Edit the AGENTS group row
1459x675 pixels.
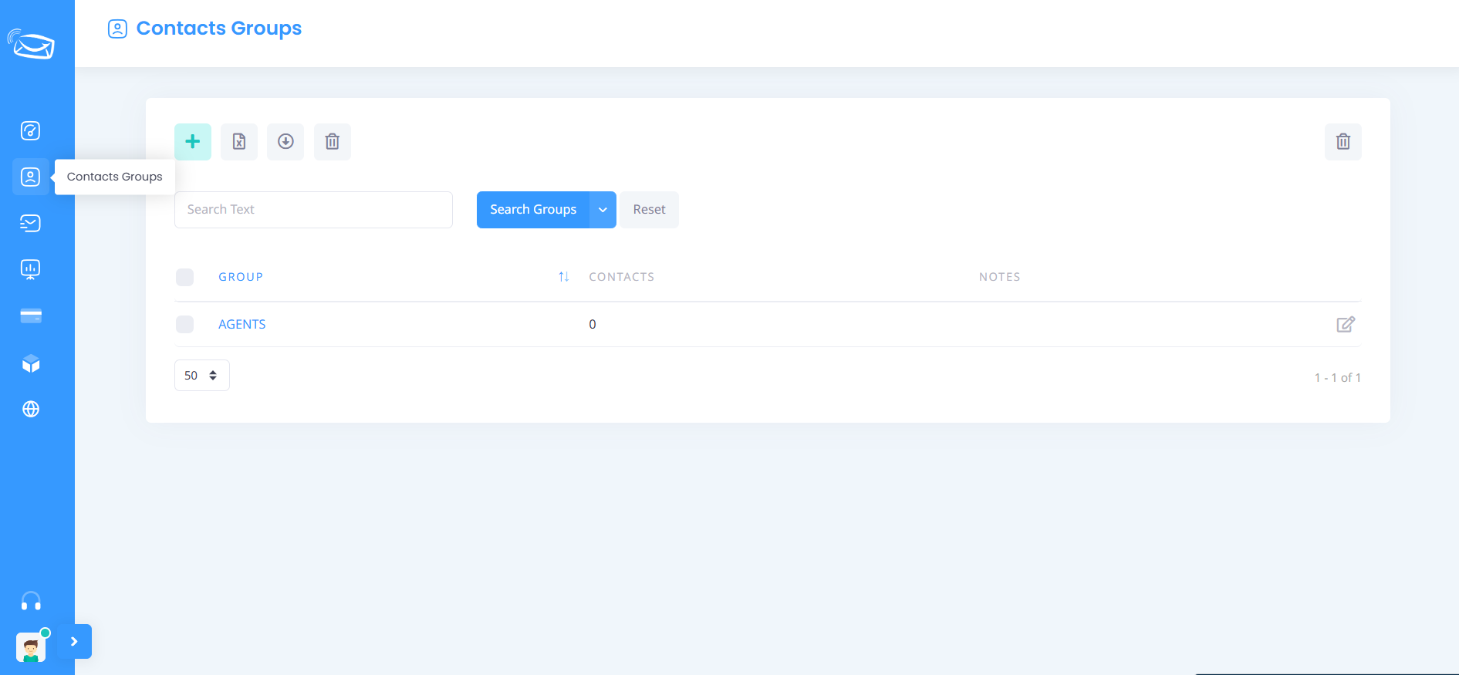(x=1346, y=324)
